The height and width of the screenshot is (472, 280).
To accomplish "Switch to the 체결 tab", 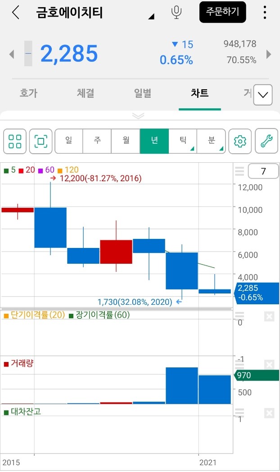I will [x=86, y=93].
